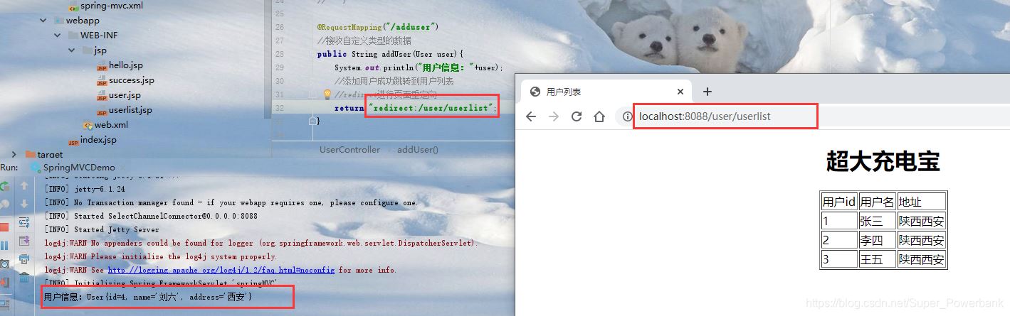Screen dimensions: 1010x316
Task: Click addUser() in editor breadcrumb
Action: point(418,150)
